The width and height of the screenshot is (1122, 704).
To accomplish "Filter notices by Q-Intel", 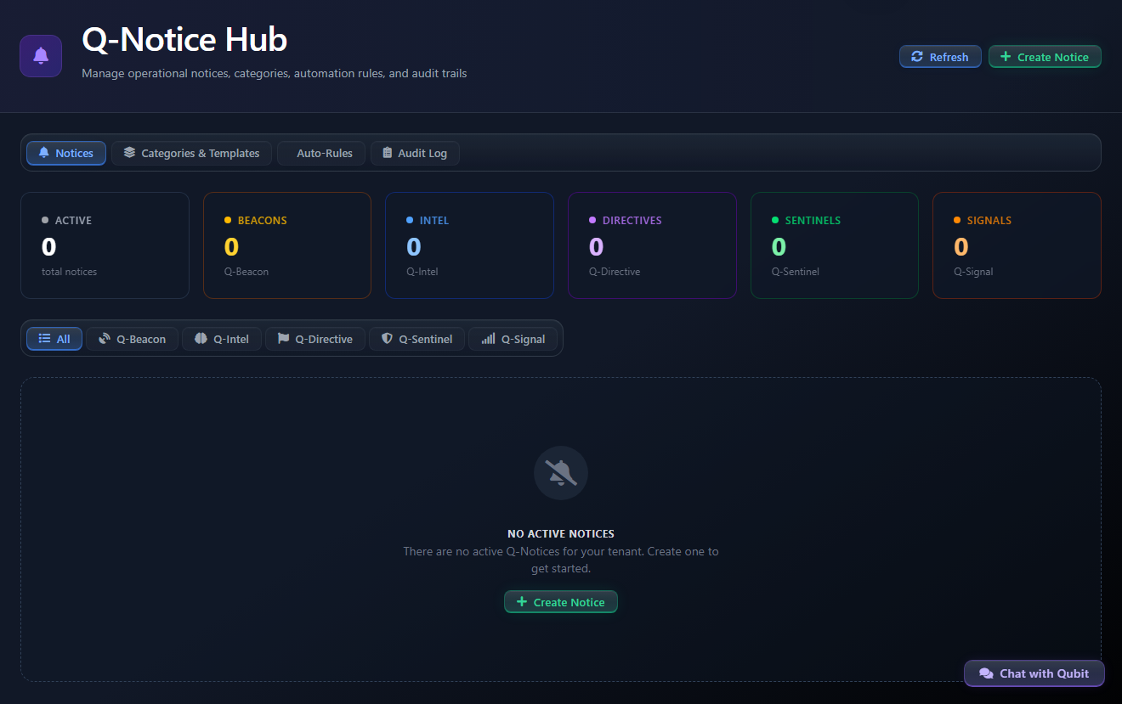I will pos(222,339).
